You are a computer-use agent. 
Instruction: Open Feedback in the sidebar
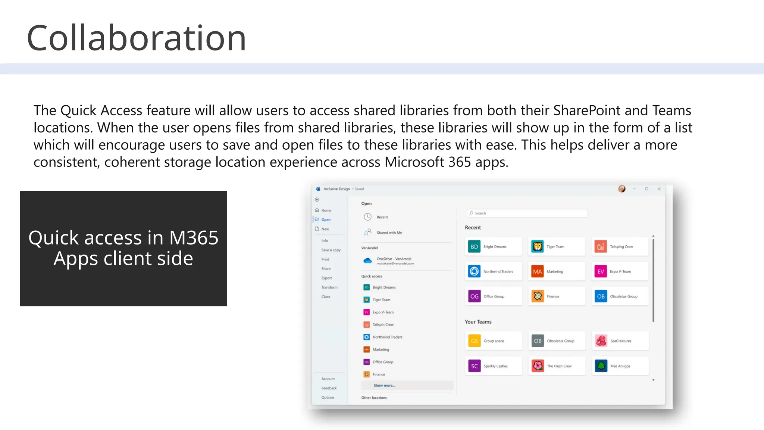(329, 388)
